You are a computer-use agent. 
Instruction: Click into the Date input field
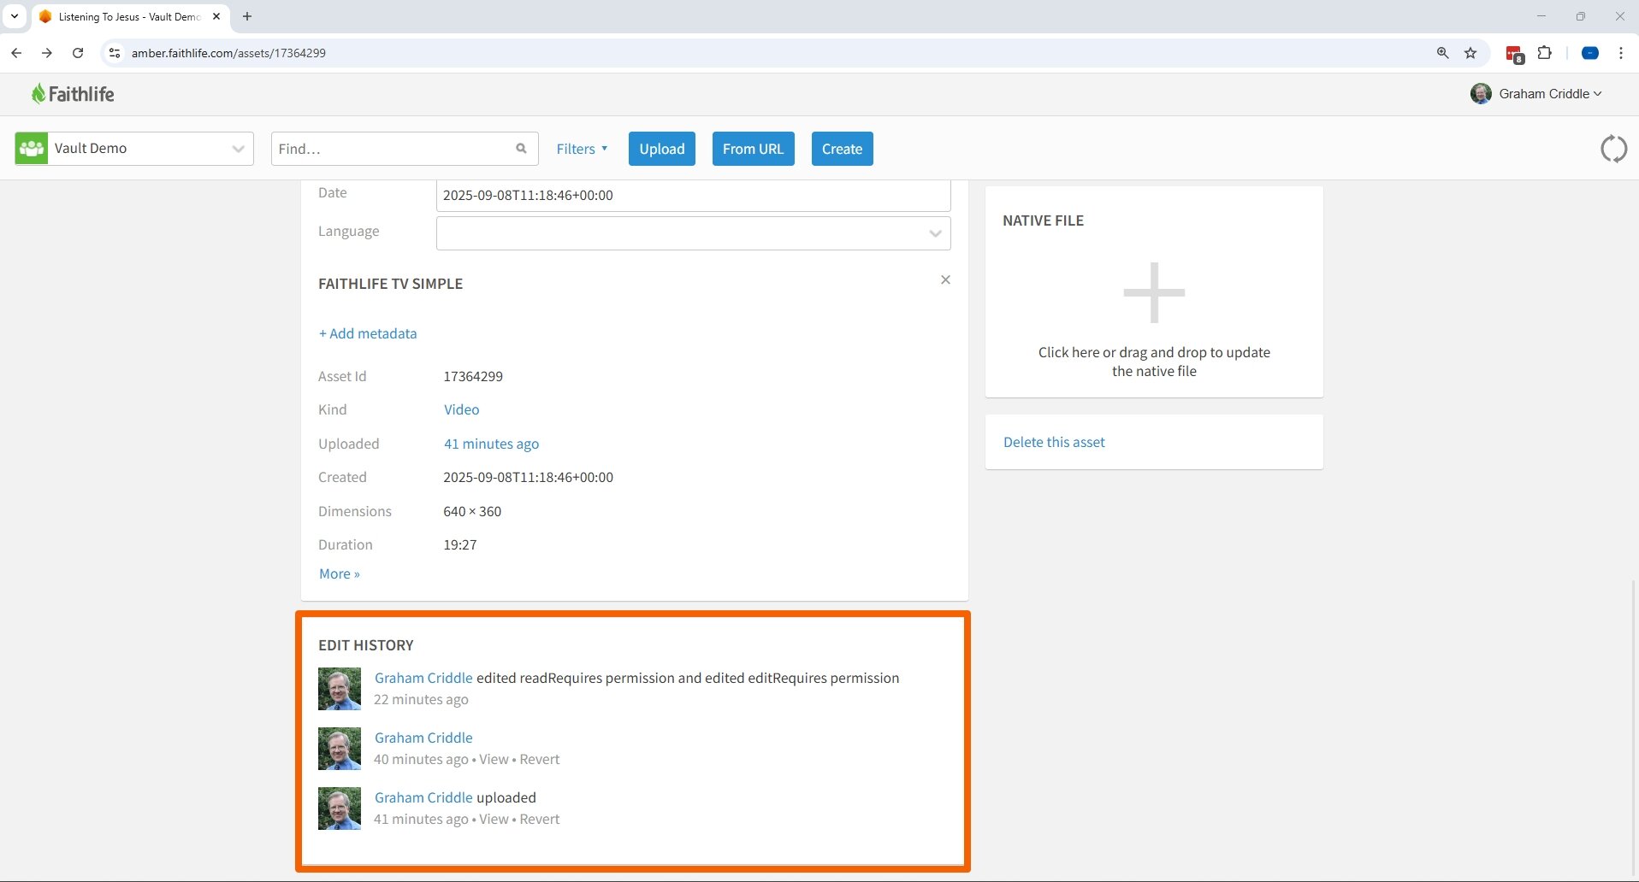693,195
